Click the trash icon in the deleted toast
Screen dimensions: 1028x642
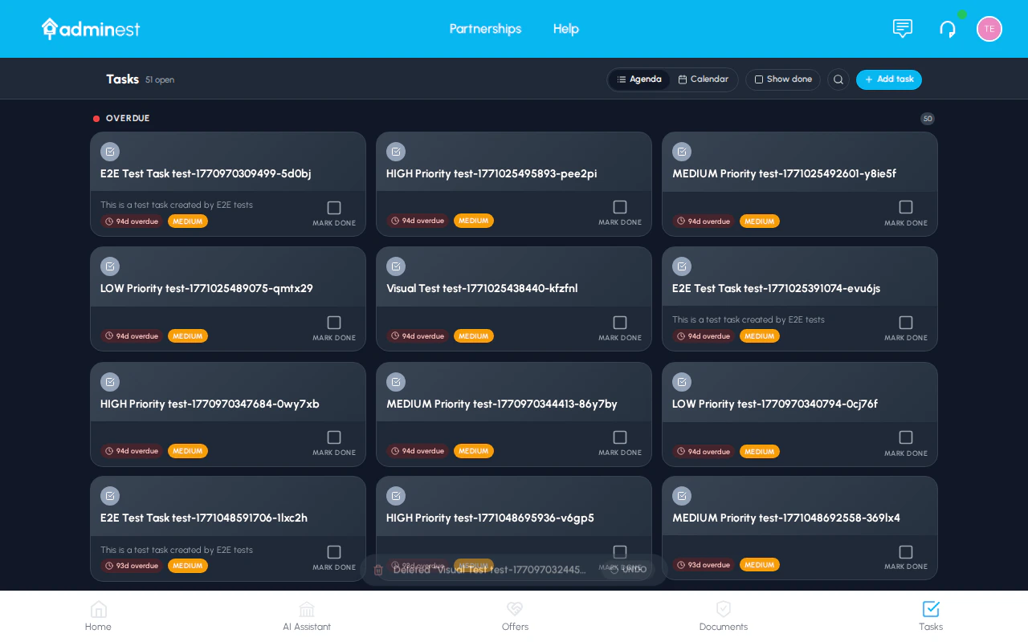pos(378,570)
